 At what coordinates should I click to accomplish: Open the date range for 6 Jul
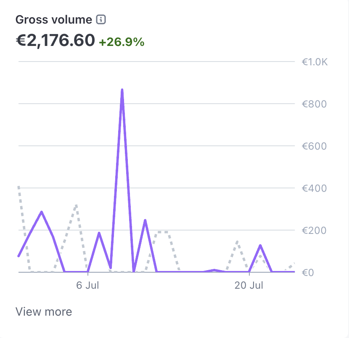pos(88,285)
